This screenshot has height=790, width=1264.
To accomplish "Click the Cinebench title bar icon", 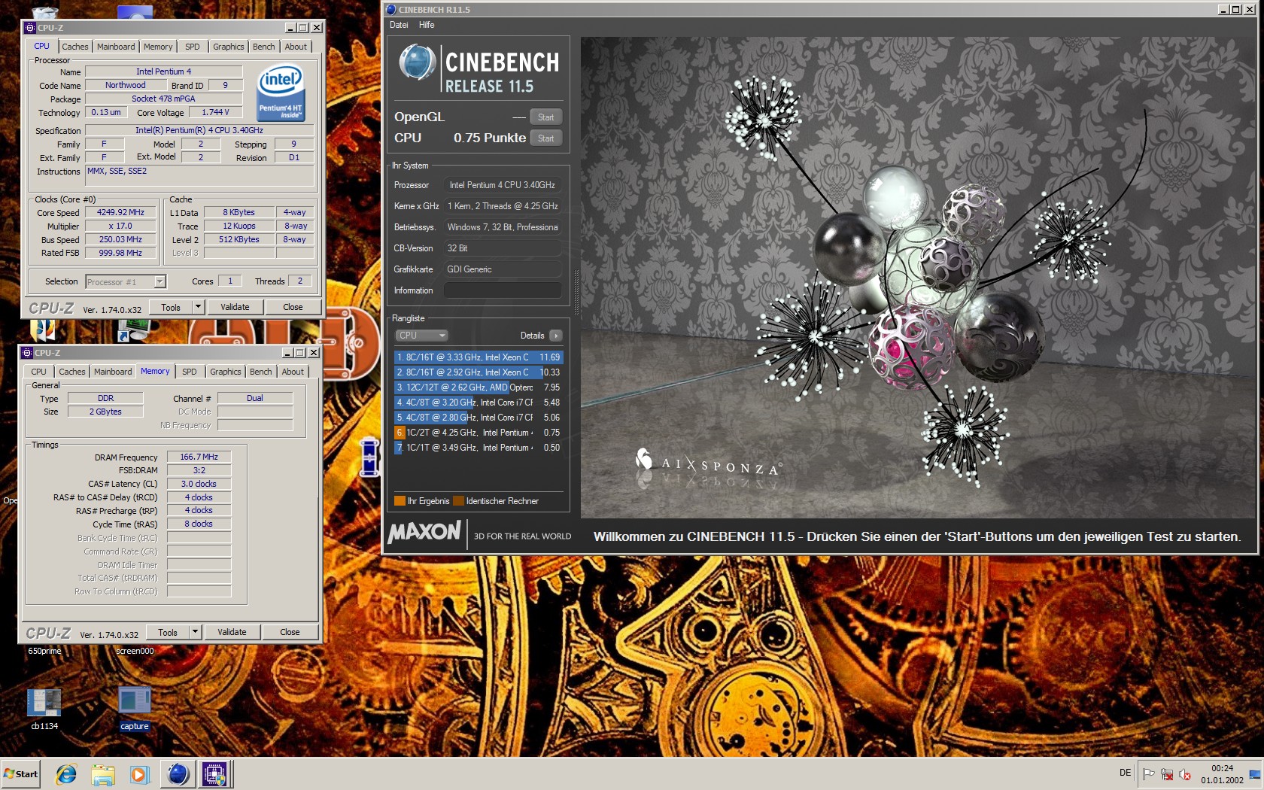I will coord(390,9).
